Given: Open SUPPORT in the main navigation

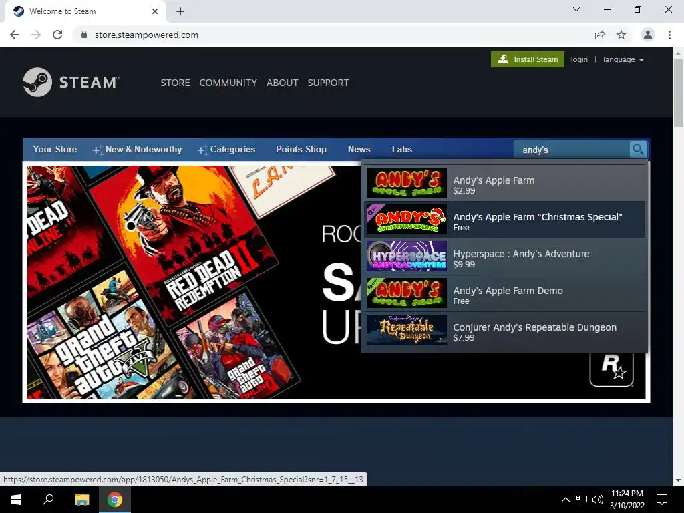Looking at the screenshot, I should (x=328, y=83).
